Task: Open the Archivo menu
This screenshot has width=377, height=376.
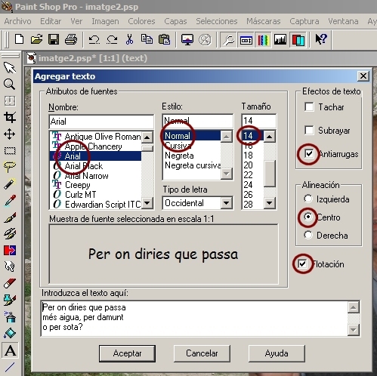Action: (17, 21)
